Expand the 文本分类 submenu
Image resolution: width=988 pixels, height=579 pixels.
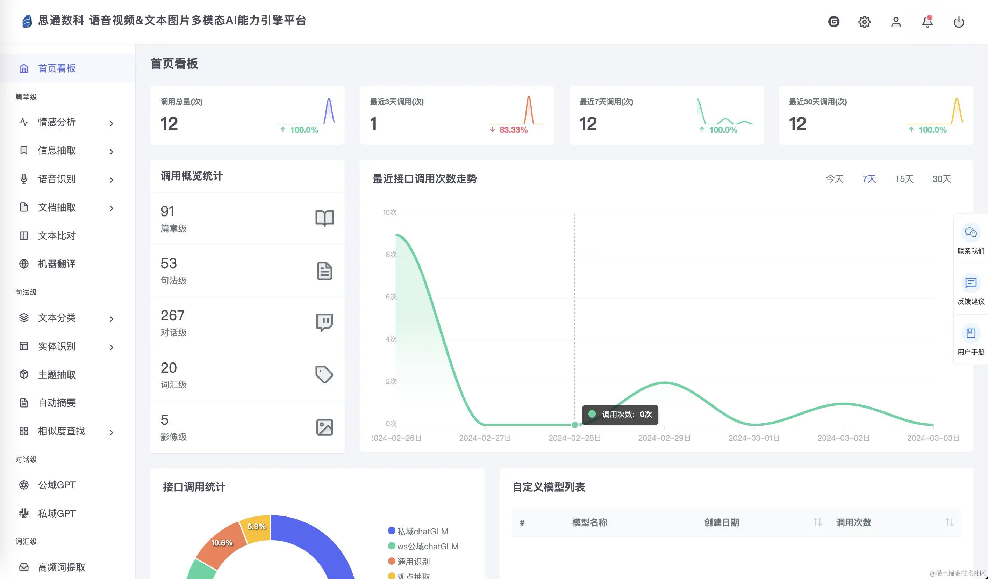click(112, 319)
